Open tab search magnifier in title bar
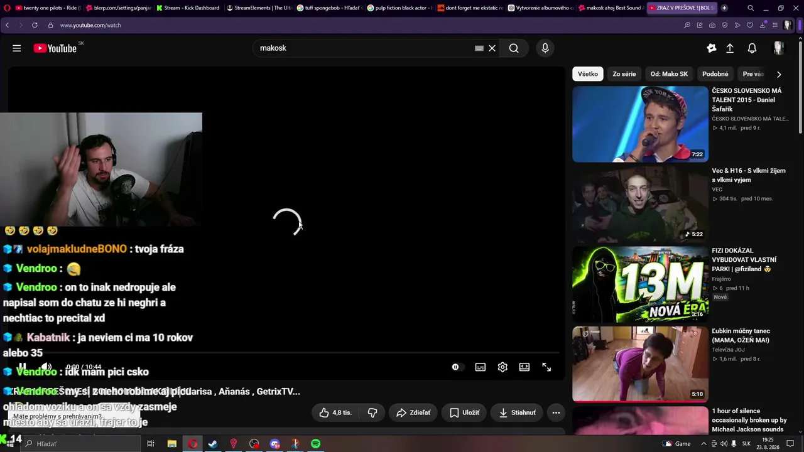This screenshot has width=804, height=452. point(751,8)
